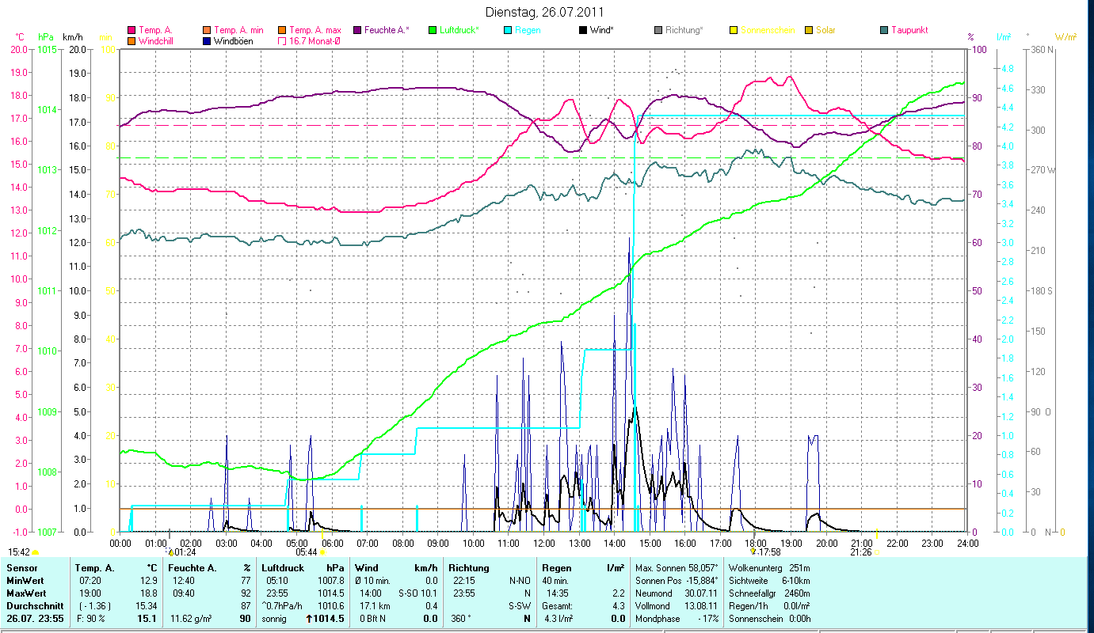The width and height of the screenshot is (1094, 633).
Task: Click the upward pressure trend arrow beside 1014.5
Action: click(309, 619)
